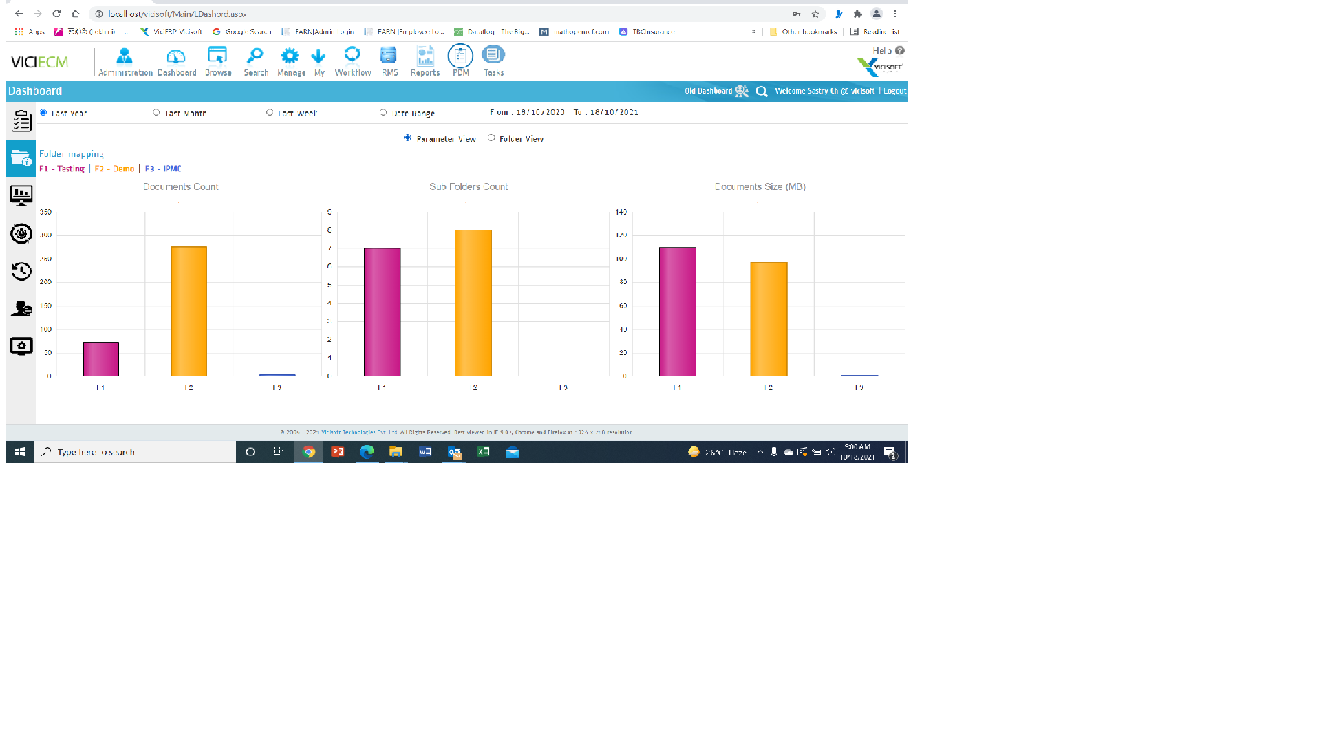Select the clipboard checklist sidebar icon
1321x743 pixels.
[21, 121]
